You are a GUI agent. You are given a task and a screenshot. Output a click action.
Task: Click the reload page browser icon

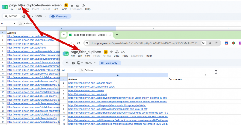pos(78,43)
